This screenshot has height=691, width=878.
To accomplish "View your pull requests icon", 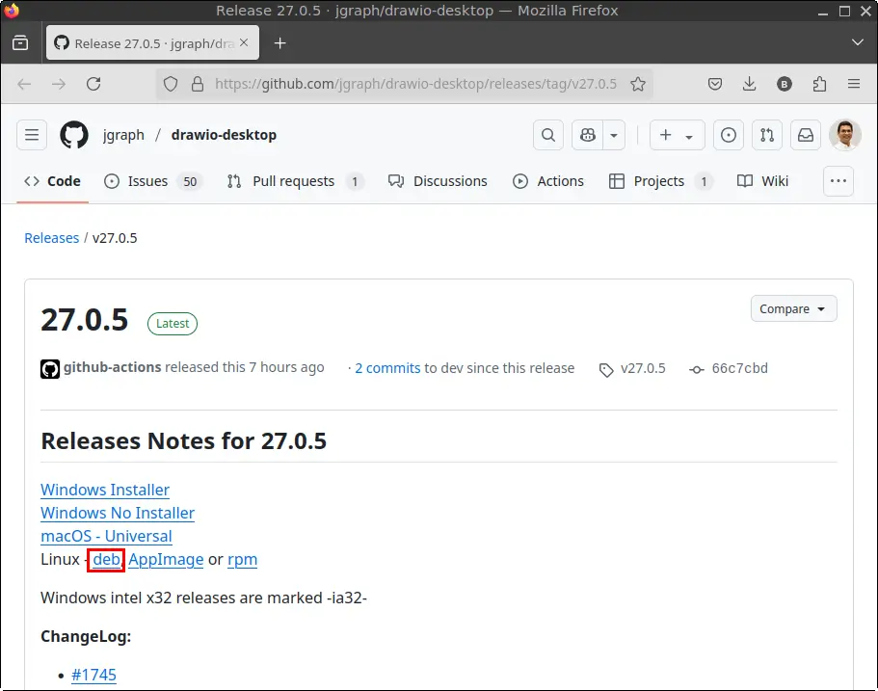I will (767, 135).
